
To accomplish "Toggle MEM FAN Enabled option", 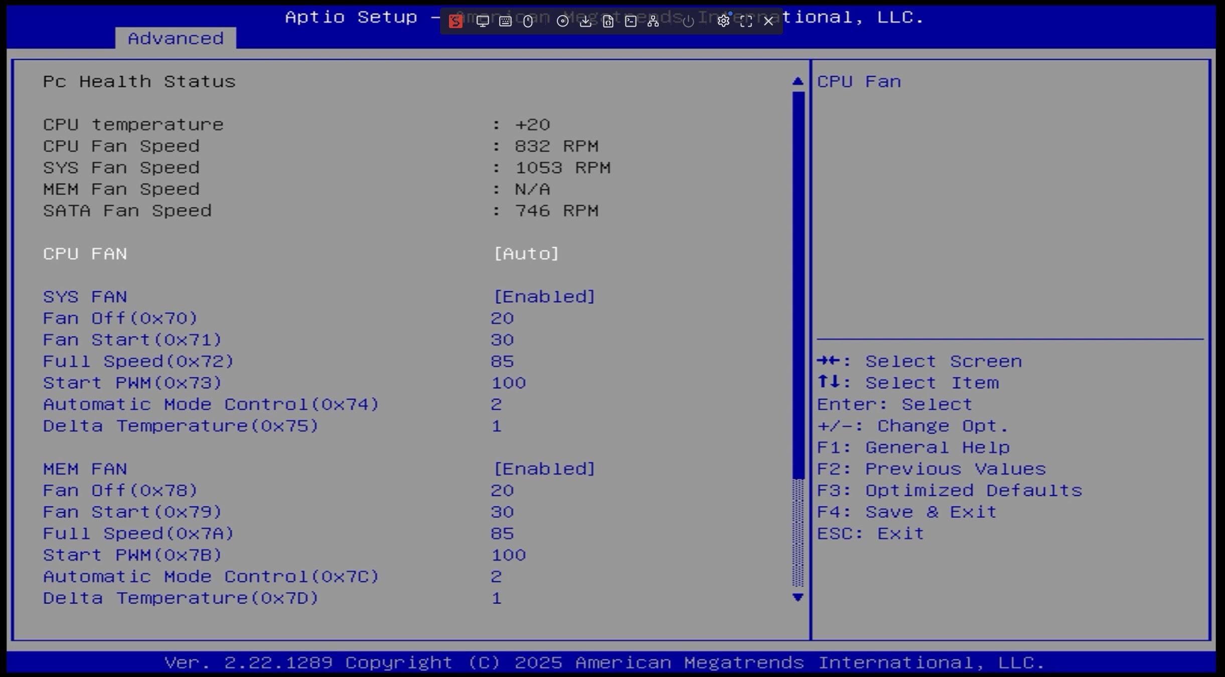I will [544, 469].
